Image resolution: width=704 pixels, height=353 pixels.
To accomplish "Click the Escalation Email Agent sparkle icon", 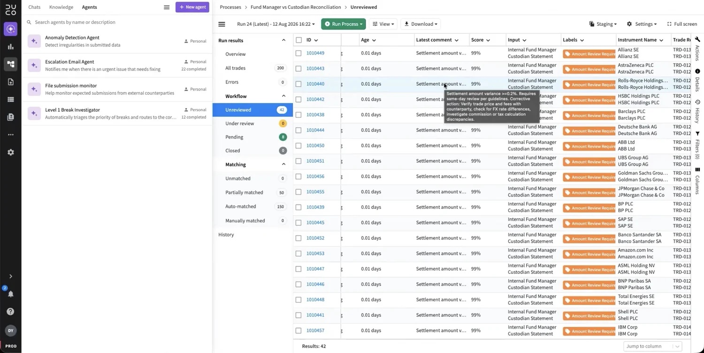I will pyautogui.click(x=34, y=65).
